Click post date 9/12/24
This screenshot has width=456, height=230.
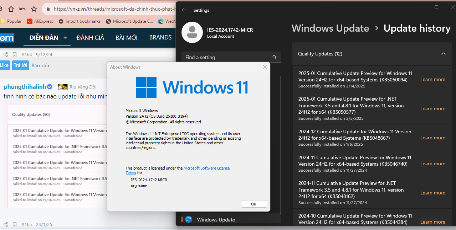[x=44, y=54]
